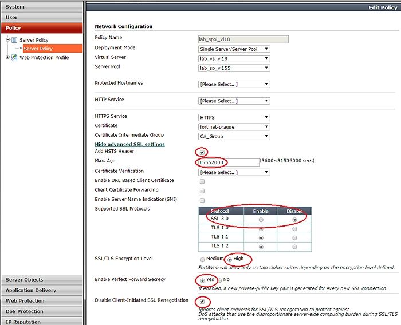Open the Certificate Intermediate Group dropdown
The width and height of the screenshot is (401, 325).
[x=234, y=136]
